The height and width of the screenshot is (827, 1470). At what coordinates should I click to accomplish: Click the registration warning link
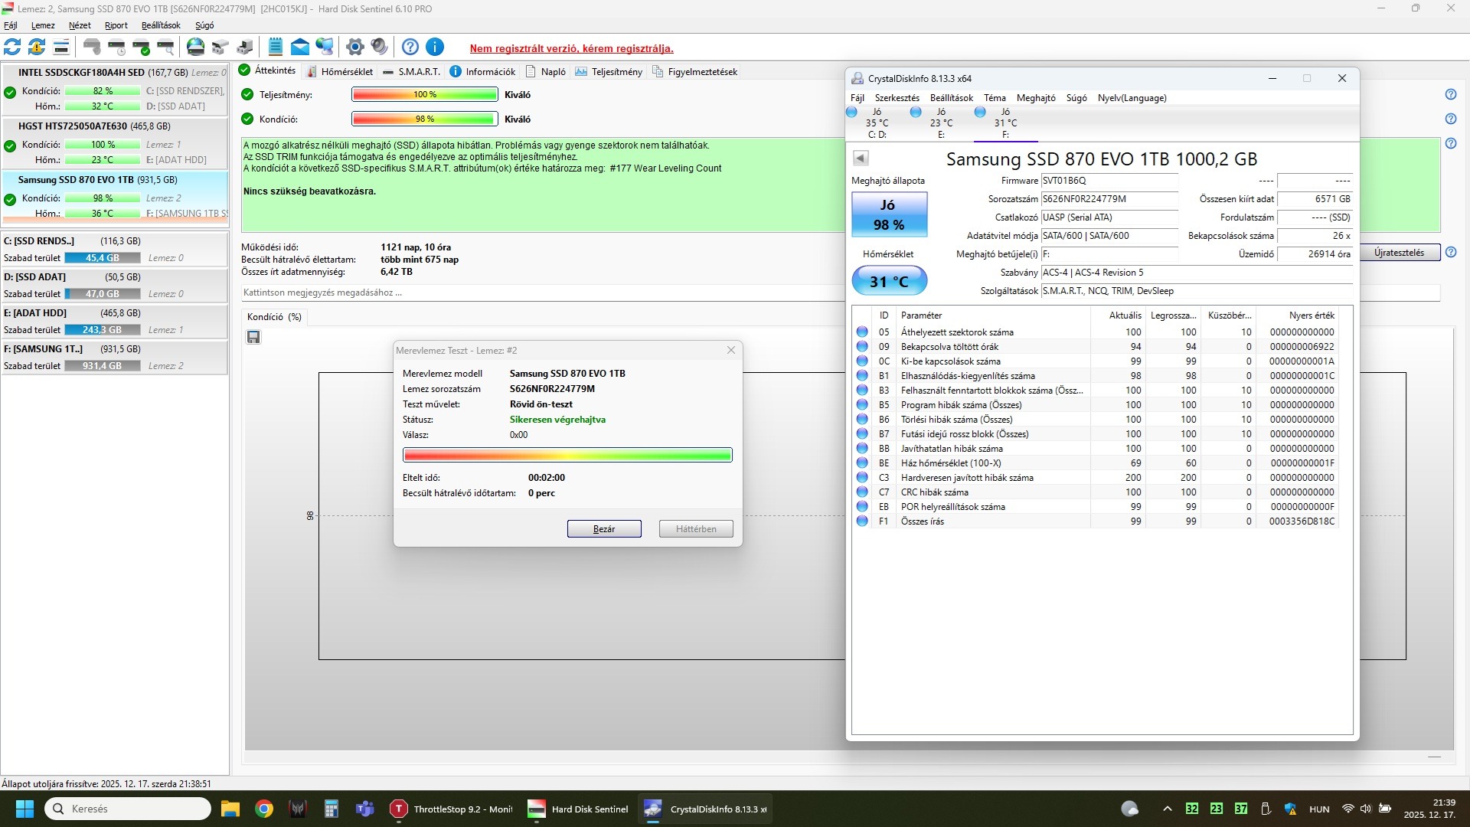click(x=571, y=48)
